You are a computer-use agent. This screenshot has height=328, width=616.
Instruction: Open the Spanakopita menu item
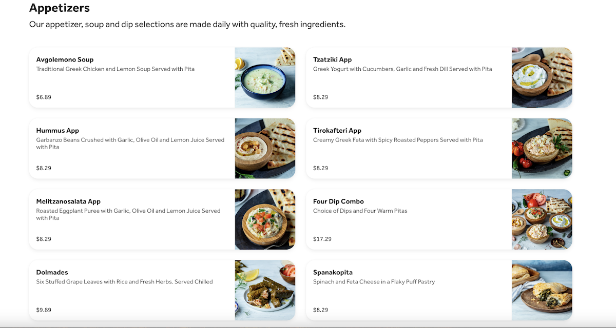[333, 273]
